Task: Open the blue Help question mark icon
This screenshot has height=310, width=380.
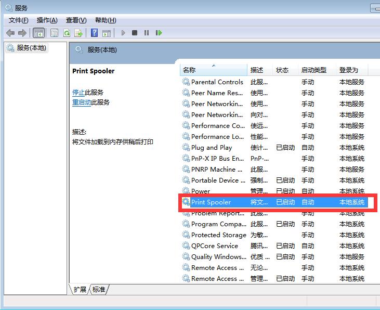Action: point(94,33)
